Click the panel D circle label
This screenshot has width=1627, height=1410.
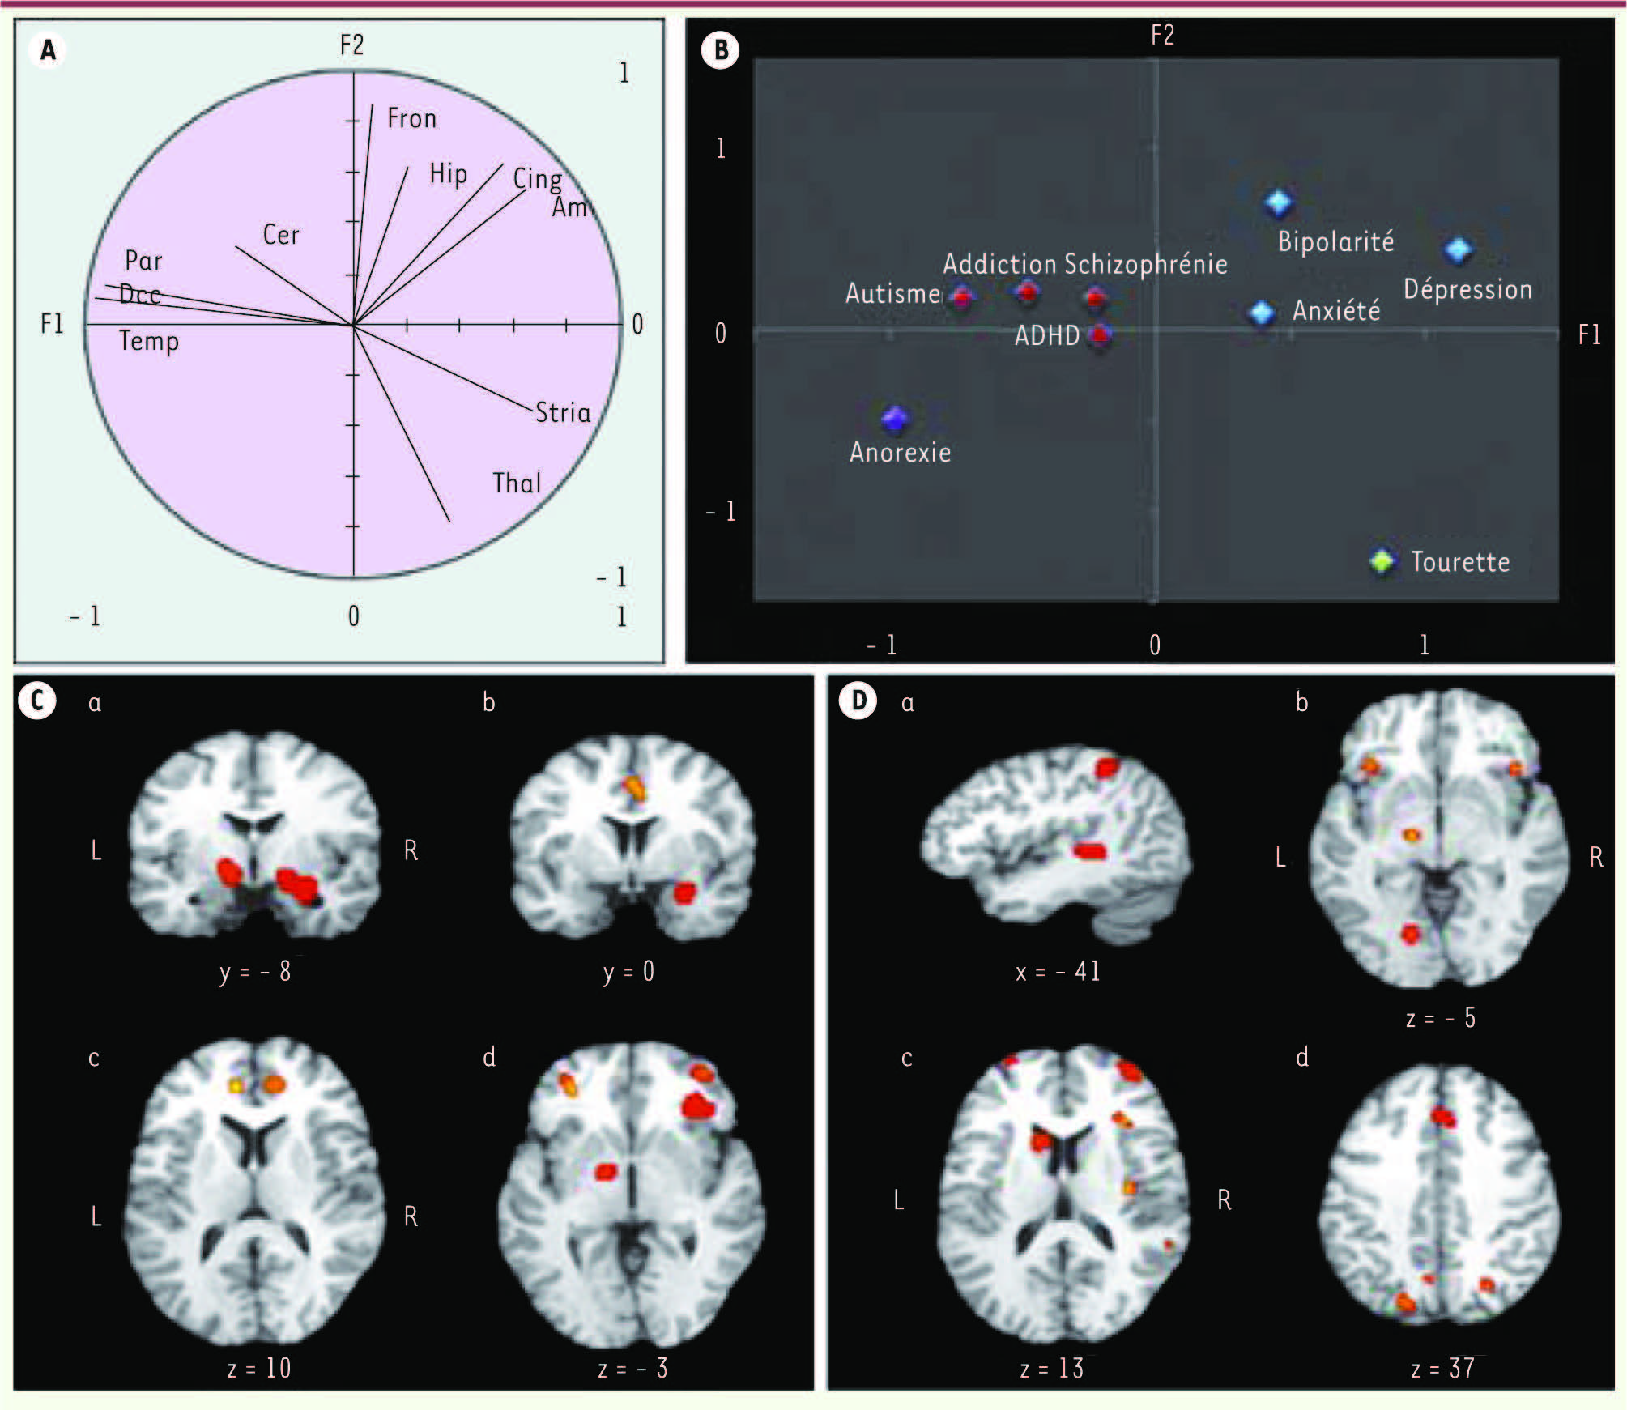[x=858, y=701]
